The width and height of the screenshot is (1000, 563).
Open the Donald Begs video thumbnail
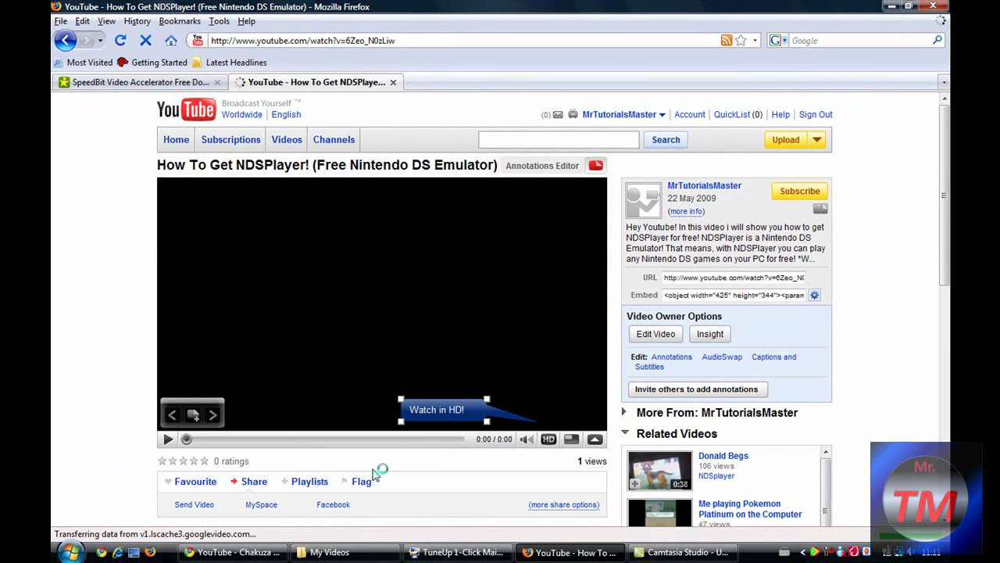tap(660, 471)
